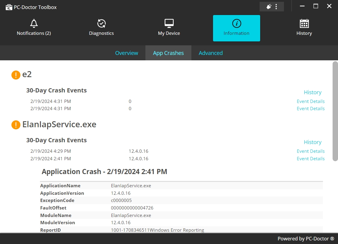338x244 pixels.
Task: Click the ApplicationVersion label
Action: pos(62,193)
